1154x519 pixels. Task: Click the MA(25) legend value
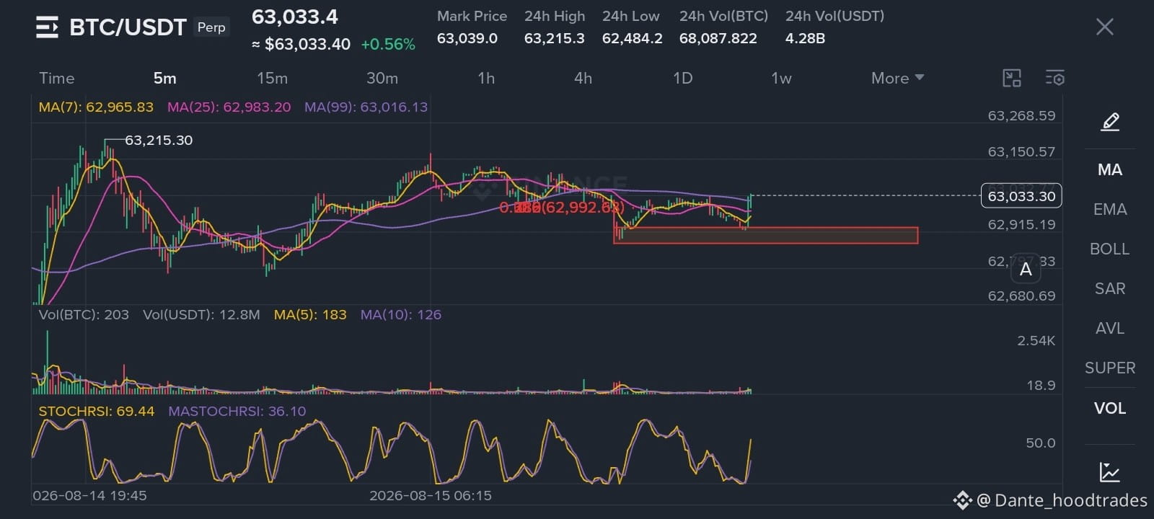229,107
